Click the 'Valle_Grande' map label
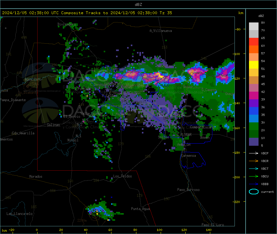The height and width of the screenshot is (234, 277). tap(91, 113)
